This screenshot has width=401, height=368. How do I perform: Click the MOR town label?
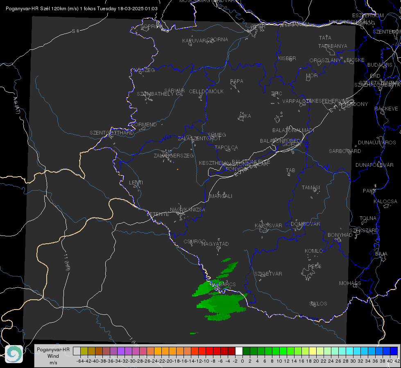312,75
